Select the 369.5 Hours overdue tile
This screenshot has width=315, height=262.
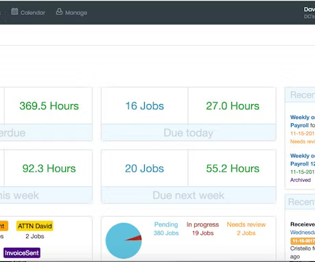pyautogui.click(x=49, y=106)
